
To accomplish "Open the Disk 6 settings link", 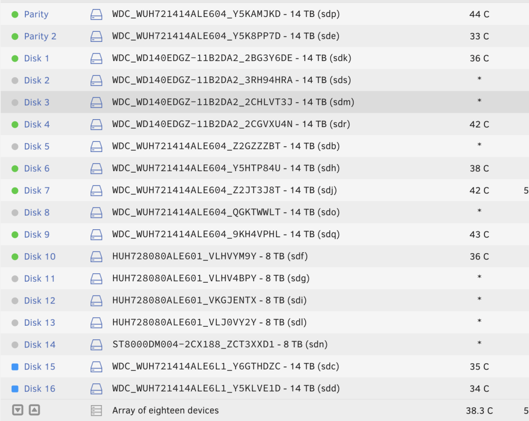I will click(x=37, y=168).
